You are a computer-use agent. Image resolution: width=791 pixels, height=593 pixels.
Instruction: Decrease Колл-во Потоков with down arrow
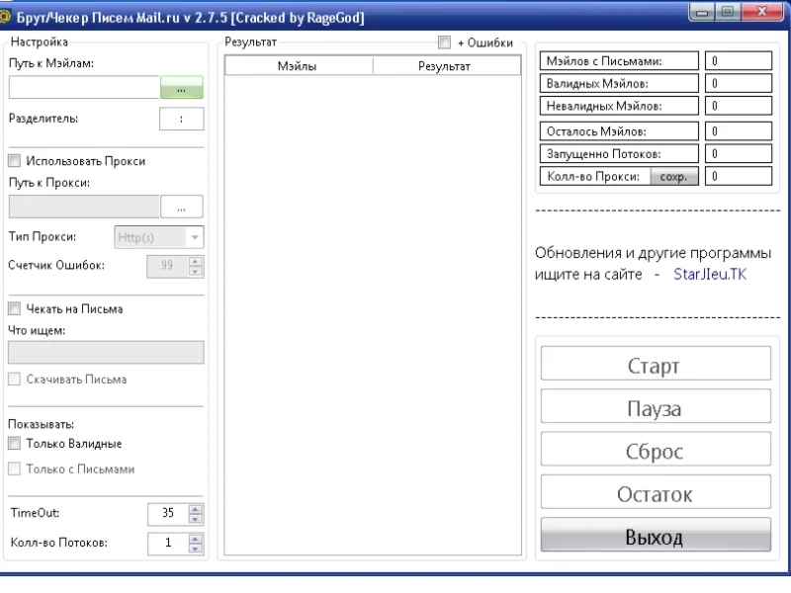[195, 549]
